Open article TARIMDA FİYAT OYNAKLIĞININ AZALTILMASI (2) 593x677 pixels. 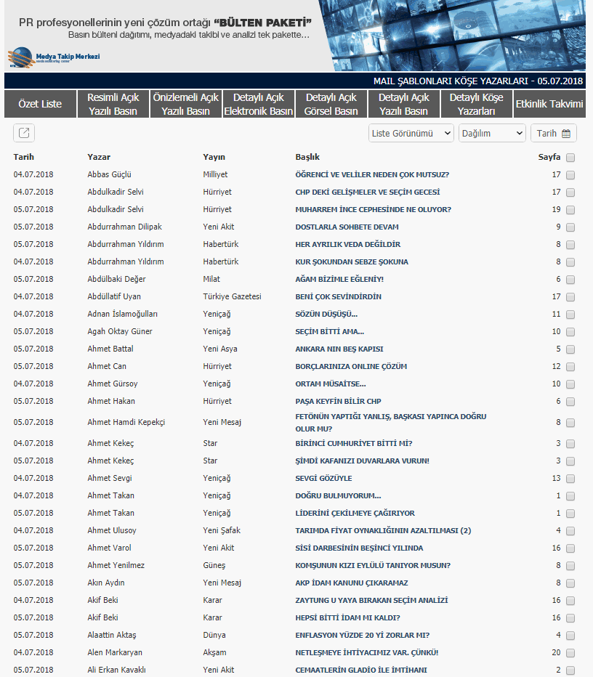pos(383,530)
